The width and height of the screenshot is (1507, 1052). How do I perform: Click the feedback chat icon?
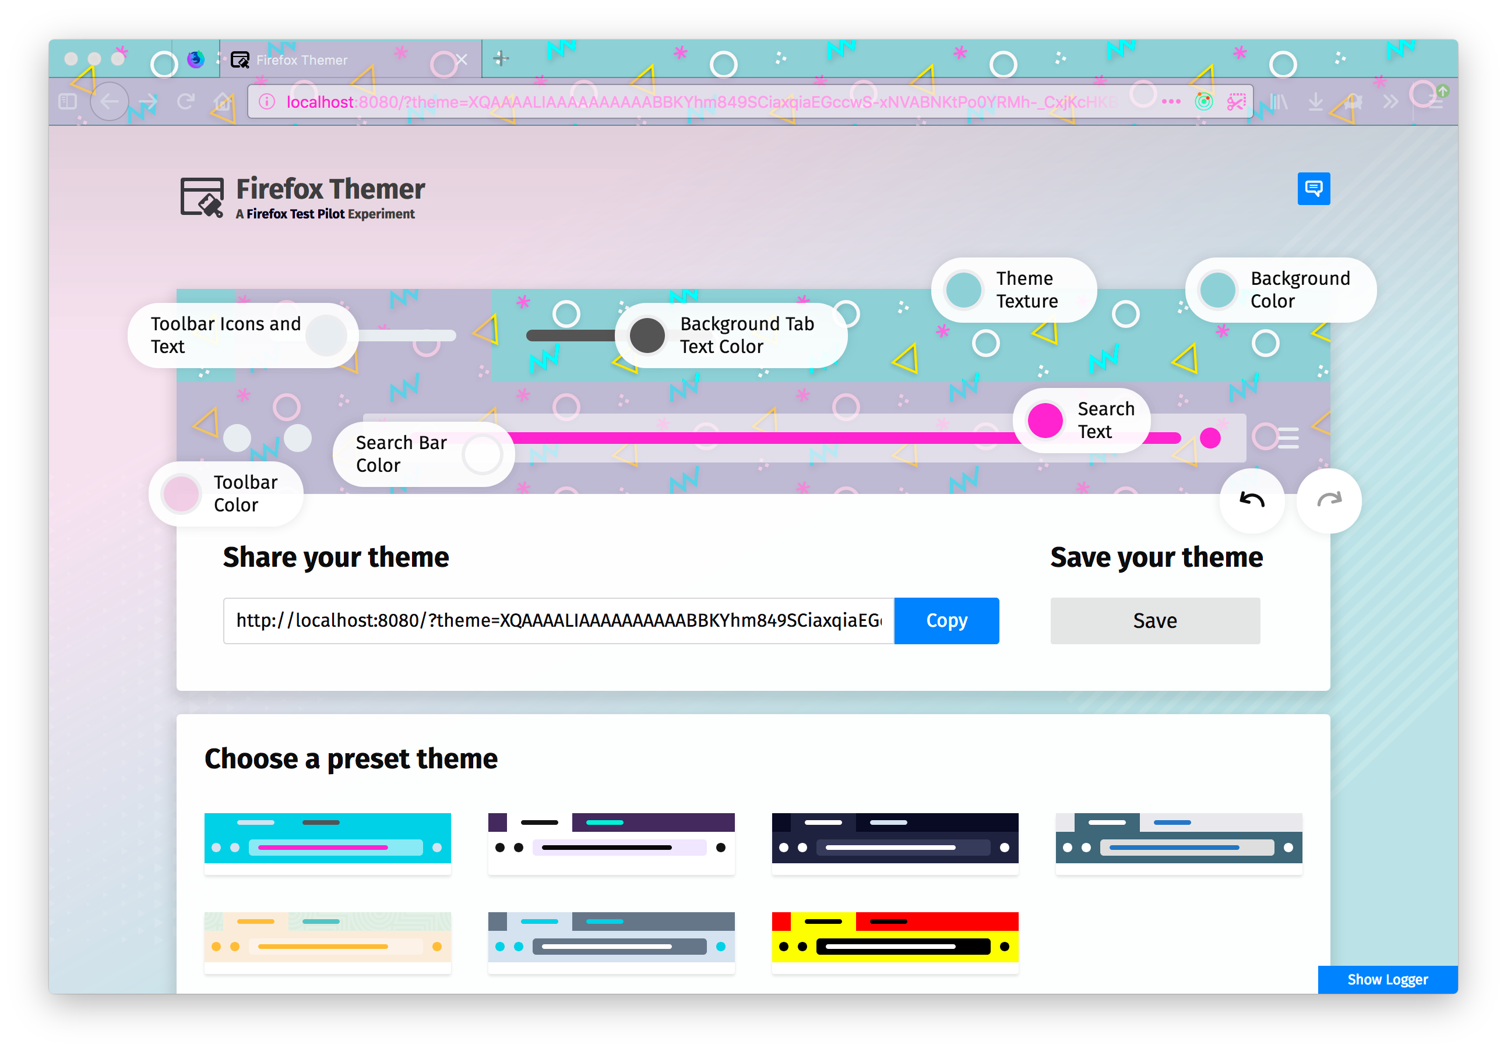pos(1314,189)
